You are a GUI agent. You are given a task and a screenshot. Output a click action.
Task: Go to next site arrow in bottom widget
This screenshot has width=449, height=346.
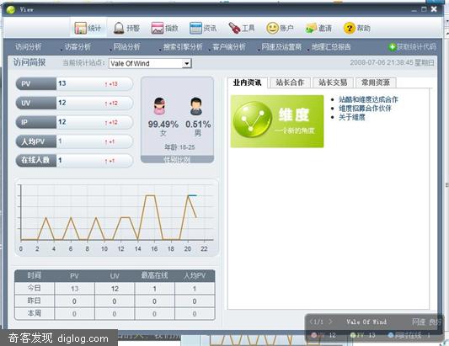coord(331,322)
